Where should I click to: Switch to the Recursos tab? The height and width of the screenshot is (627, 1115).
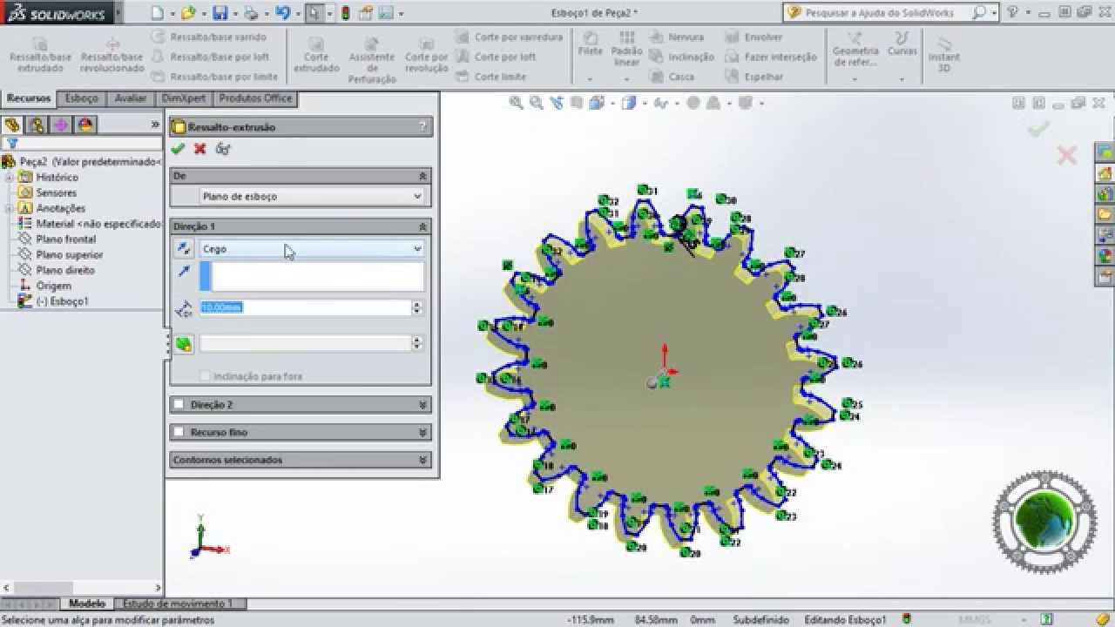click(x=29, y=99)
